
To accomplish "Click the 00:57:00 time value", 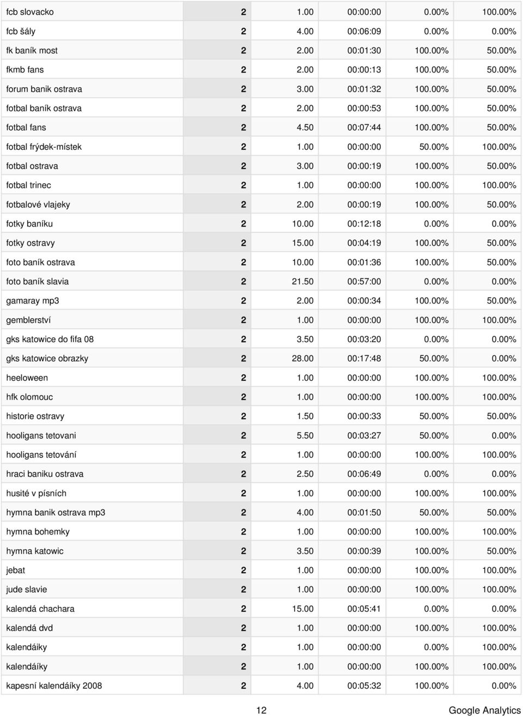I will pyautogui.click(x=364, y=282).
